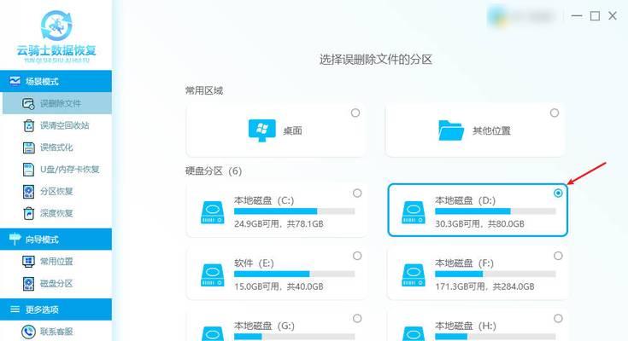The height and width of the screenshot is (341, 628).
Task: Select the 桌面 radio button
Action: point(355,113)
